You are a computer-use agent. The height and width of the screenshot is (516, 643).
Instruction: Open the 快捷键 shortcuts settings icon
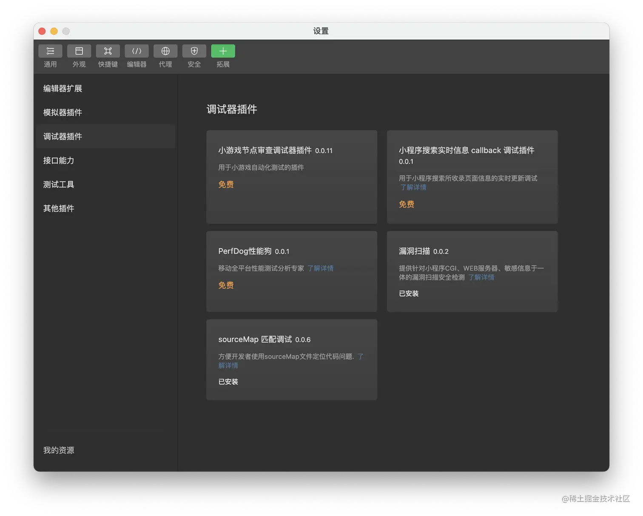coord(108,51)
